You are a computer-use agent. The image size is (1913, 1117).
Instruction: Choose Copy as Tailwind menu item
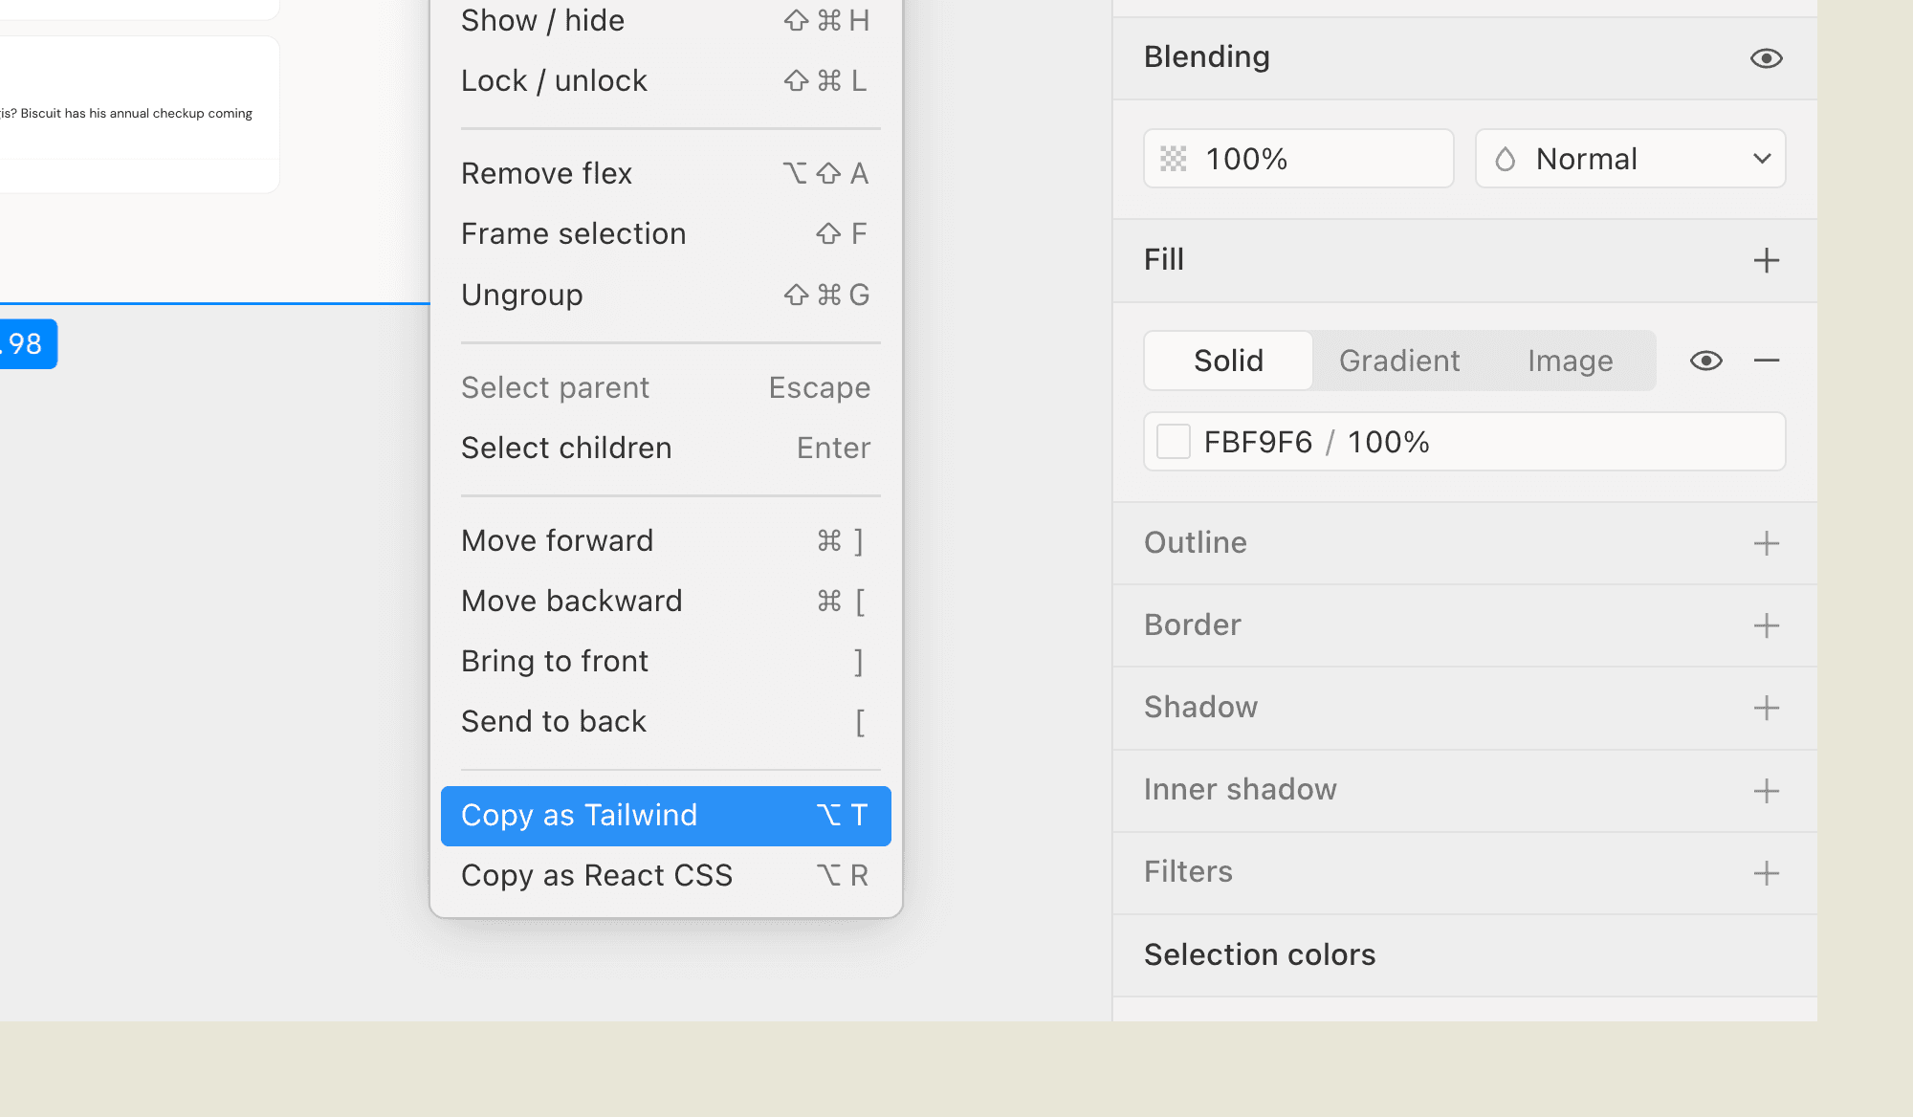(x=665, y=816)
